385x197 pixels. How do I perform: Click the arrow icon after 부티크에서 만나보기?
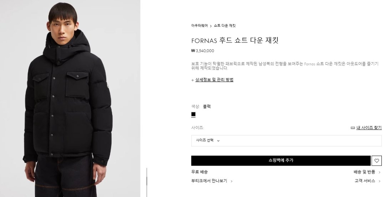[232, 181]
